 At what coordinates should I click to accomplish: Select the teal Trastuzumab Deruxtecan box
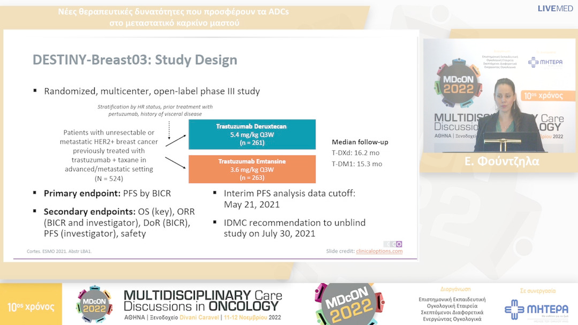(252, 134)
